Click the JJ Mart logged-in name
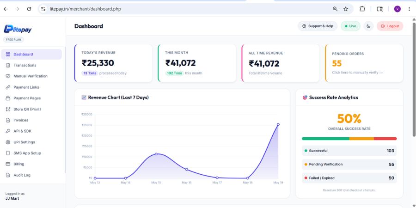 (12, 198)
